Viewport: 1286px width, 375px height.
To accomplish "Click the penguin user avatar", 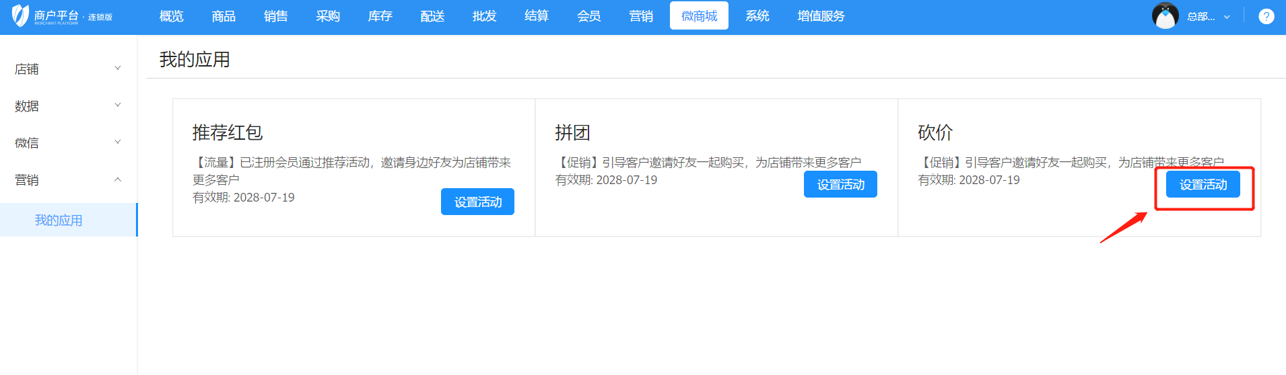I will (x=1165, y=16).
